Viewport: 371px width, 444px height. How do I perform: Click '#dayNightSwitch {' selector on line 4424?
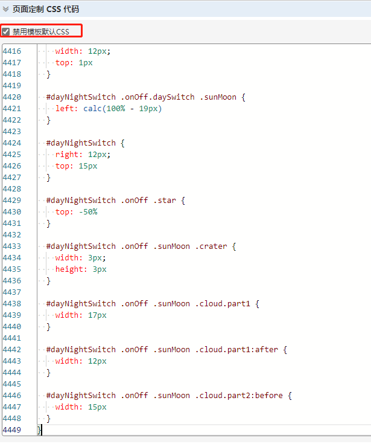tap(85, 143)
